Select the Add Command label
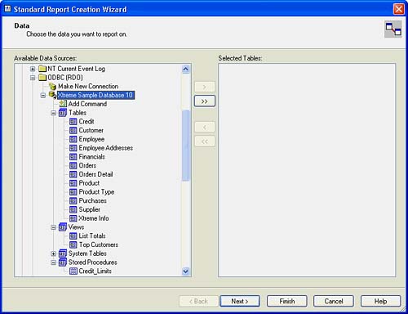Image resolution: width=408 pixels, height=314 pixels. [x=87, y=104]
